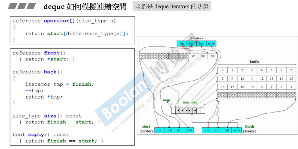Select the buffer cell numbered 12
Viewport: 298px width, 149px height.
coord(261,79)
